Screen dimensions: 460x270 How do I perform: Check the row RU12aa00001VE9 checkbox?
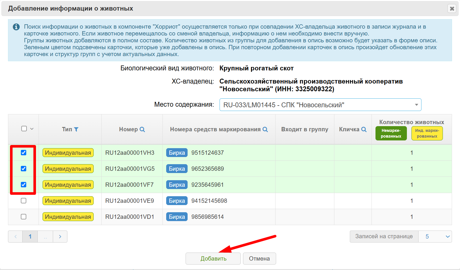24,201
